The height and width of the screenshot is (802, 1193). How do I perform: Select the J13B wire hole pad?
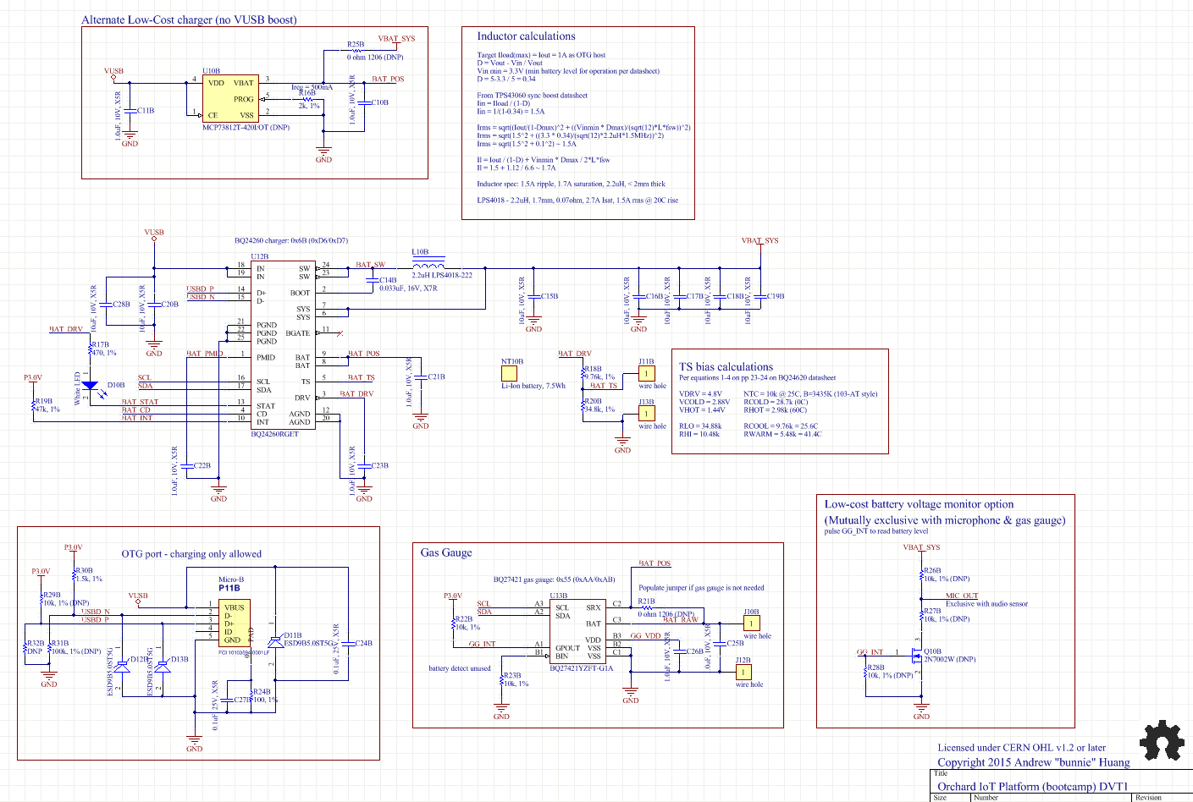point(646,414)
